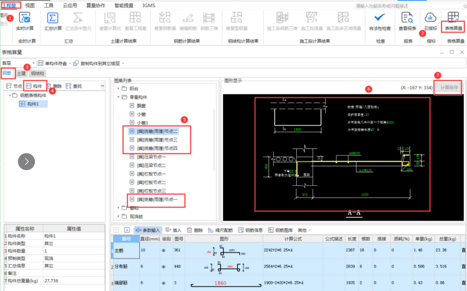
Task: Add a new 构件
Action: pos(34,86)
